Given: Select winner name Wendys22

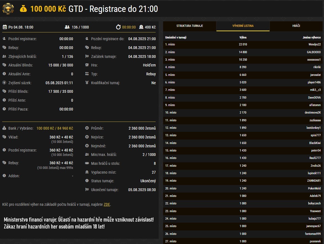Looking at the screenshot, I should coord(315,45).
